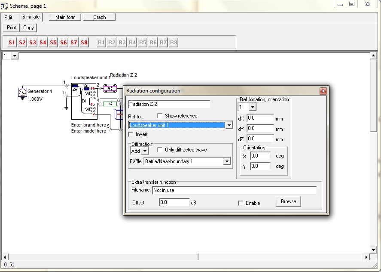Click the vertical scrollbar up arrow

point(373,56)
